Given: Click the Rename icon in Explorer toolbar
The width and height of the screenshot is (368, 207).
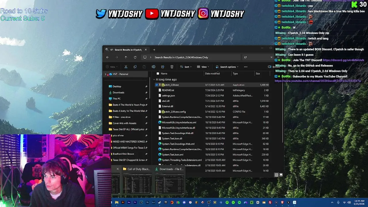Looking at the screenshot, I should (153, 67).
